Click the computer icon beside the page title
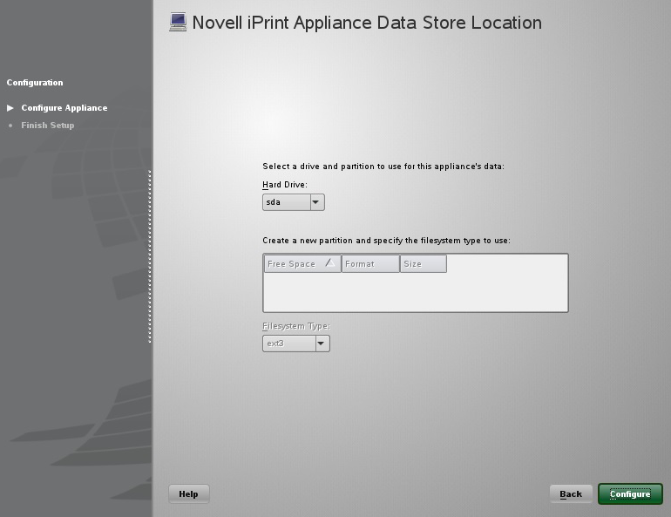Image resolution: width=671 pixels, height=517 pixels. point(178,23)
